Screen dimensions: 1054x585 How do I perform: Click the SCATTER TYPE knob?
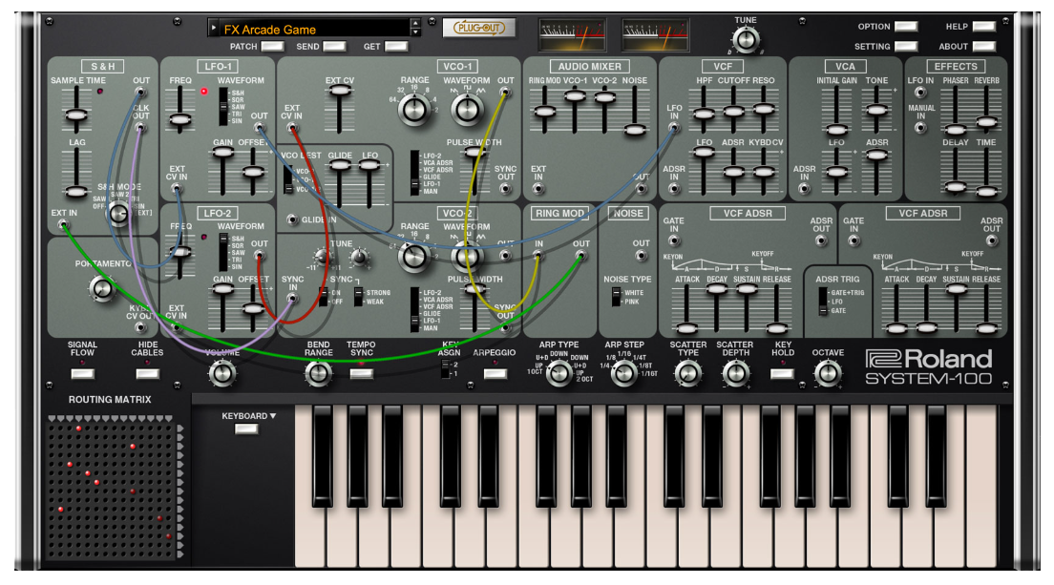click(x=687, y=373)
